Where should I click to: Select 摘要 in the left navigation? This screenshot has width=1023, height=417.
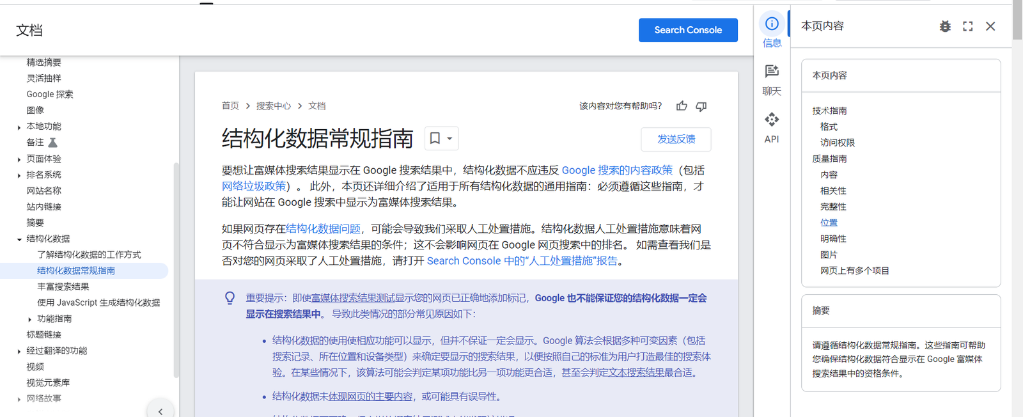pos(35,223)
